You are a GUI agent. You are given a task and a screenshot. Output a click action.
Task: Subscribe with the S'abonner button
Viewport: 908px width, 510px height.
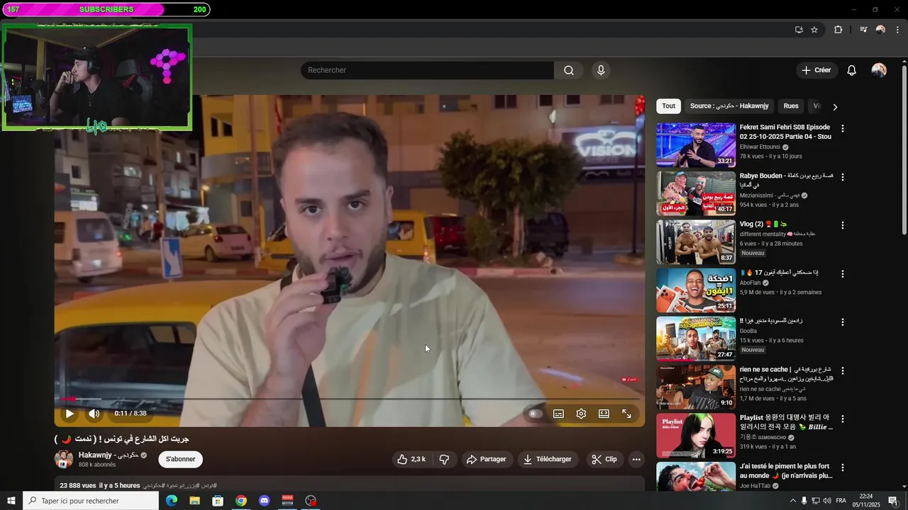coord(180,459)
